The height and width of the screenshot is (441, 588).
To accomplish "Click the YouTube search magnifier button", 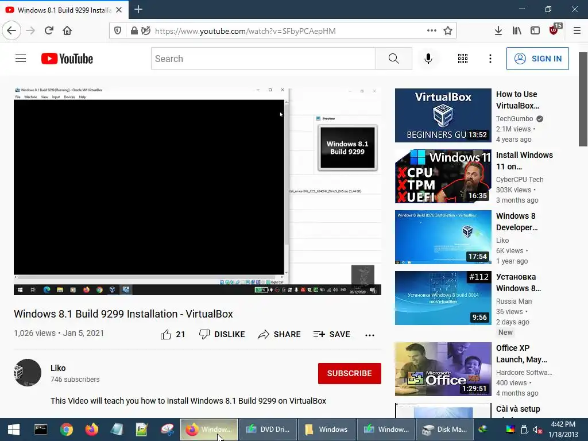I will (x=394, y=59).
